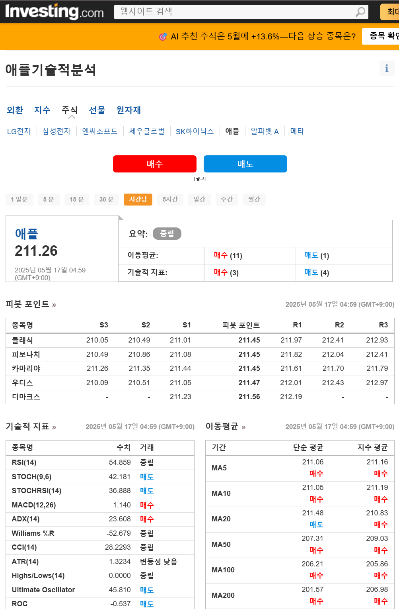Switch to the 선물 tab

(97, 110)
